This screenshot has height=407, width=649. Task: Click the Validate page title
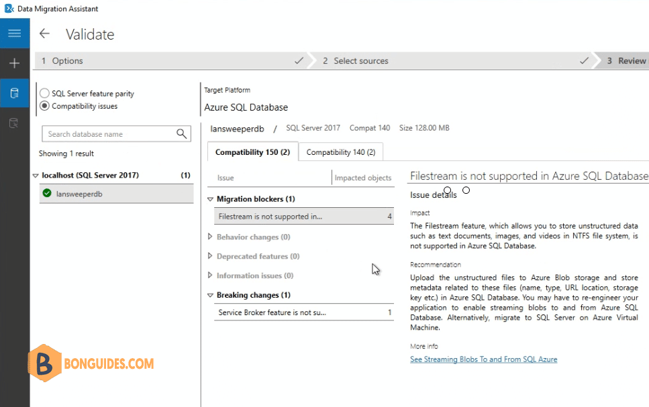pos(90,34)
